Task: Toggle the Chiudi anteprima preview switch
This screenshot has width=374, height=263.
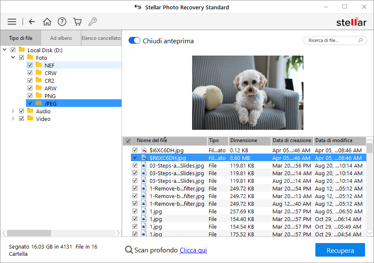Action: click(x=134, y=40)
